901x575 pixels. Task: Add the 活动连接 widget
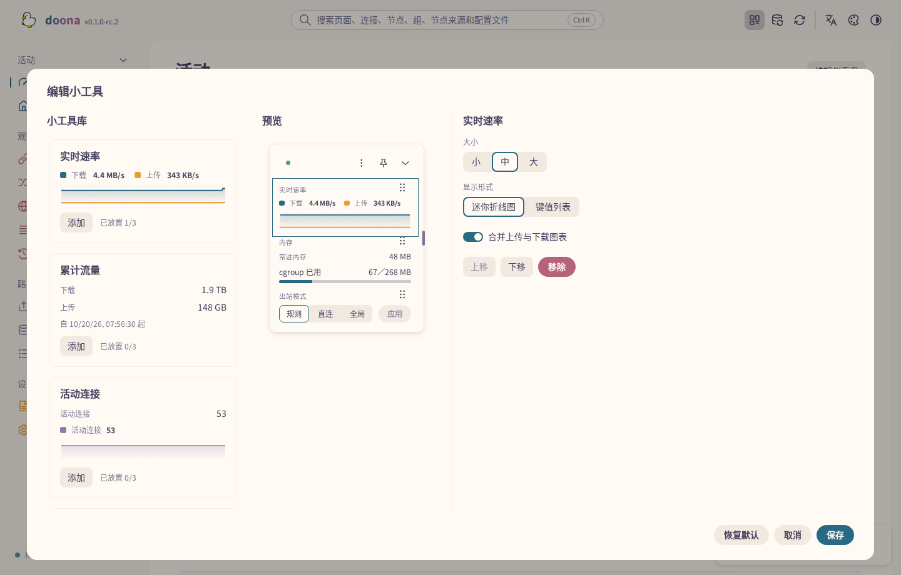[x=76, y=477]
